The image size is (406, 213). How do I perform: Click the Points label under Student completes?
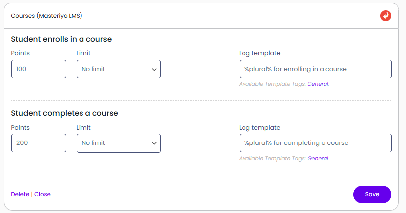pyautogui.click(x=20, y=128)
